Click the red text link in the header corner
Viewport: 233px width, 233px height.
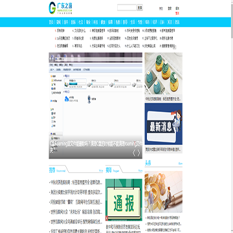177,13
